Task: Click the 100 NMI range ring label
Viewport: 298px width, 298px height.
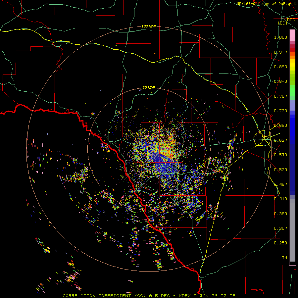Action: [x=149, y=26]
